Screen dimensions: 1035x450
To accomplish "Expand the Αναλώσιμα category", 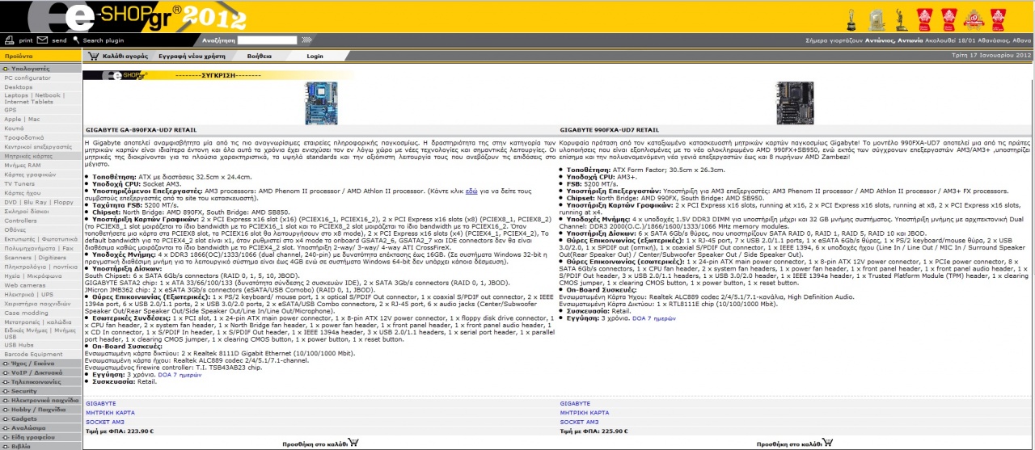I will (40, 427).
